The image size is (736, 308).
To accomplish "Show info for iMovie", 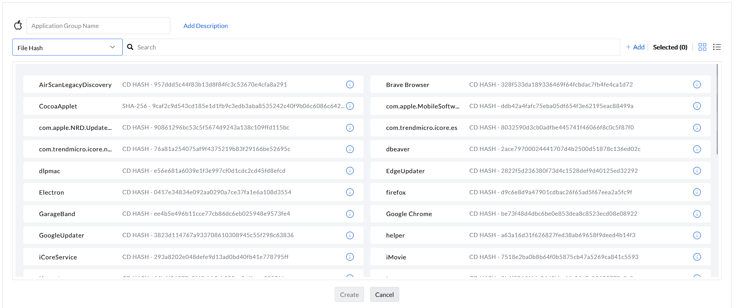I will pyautogui.click(x=697, y=257).
